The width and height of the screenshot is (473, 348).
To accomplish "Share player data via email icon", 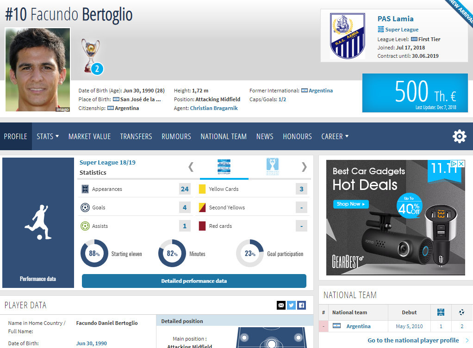I will 281,305.
